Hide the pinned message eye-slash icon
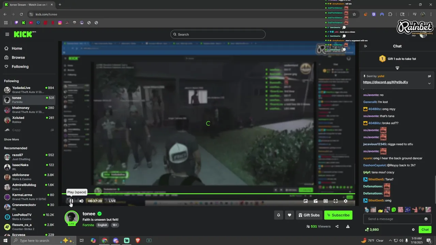This screenshot has width=436, height=245. [x=429, y=76]
